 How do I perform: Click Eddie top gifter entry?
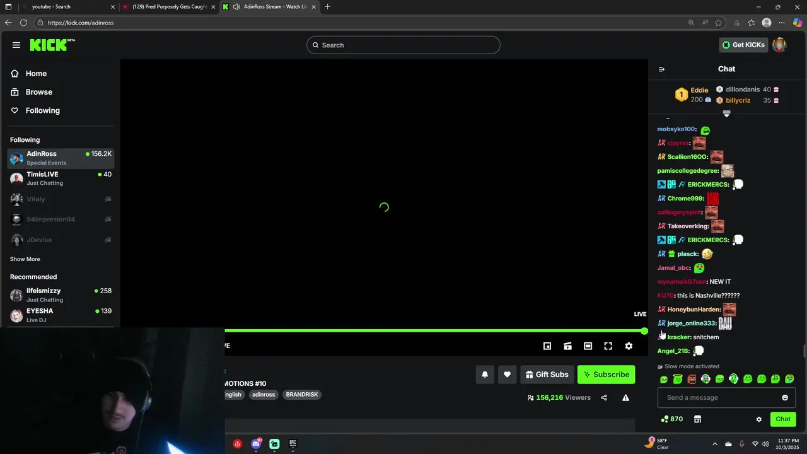(692, 95)
